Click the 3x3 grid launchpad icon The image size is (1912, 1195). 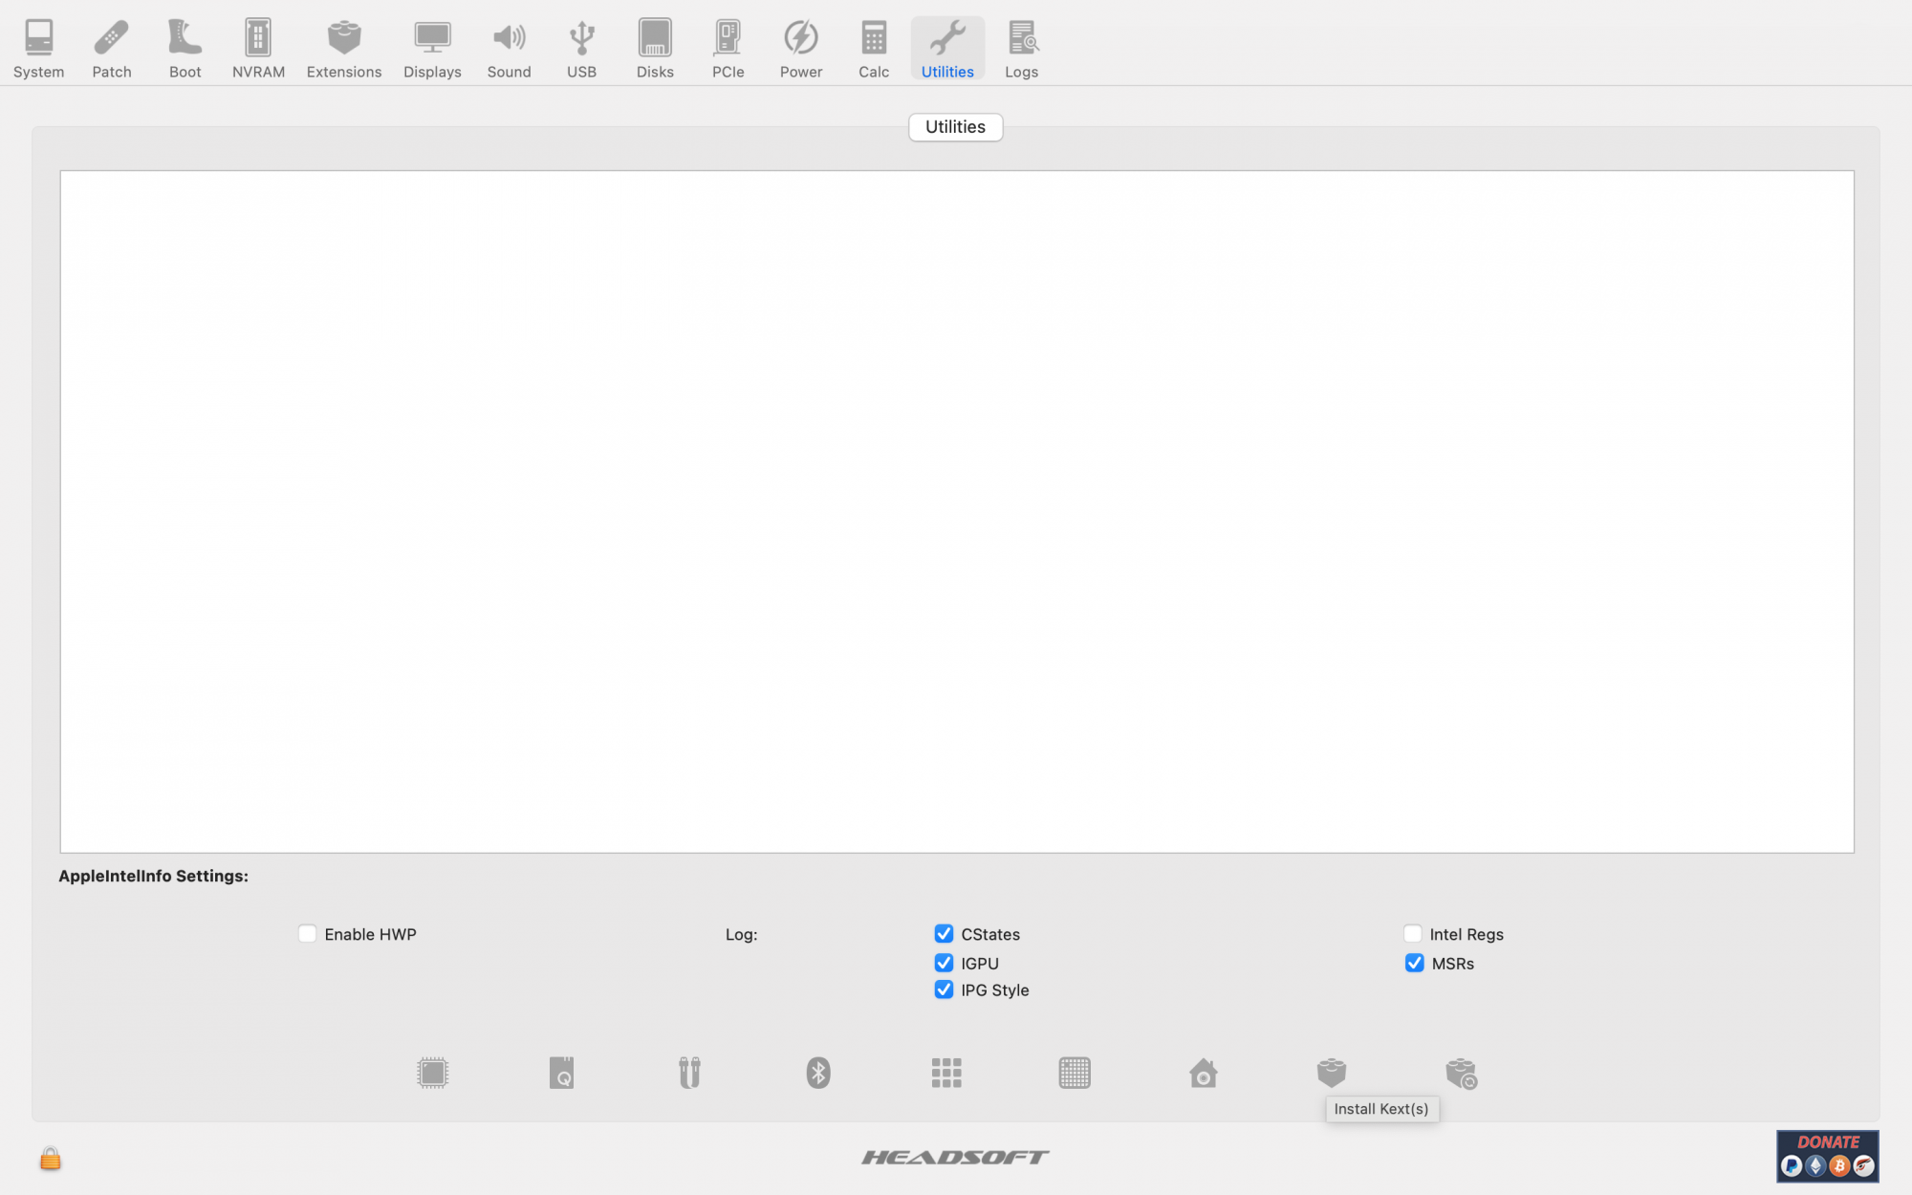946,1073
